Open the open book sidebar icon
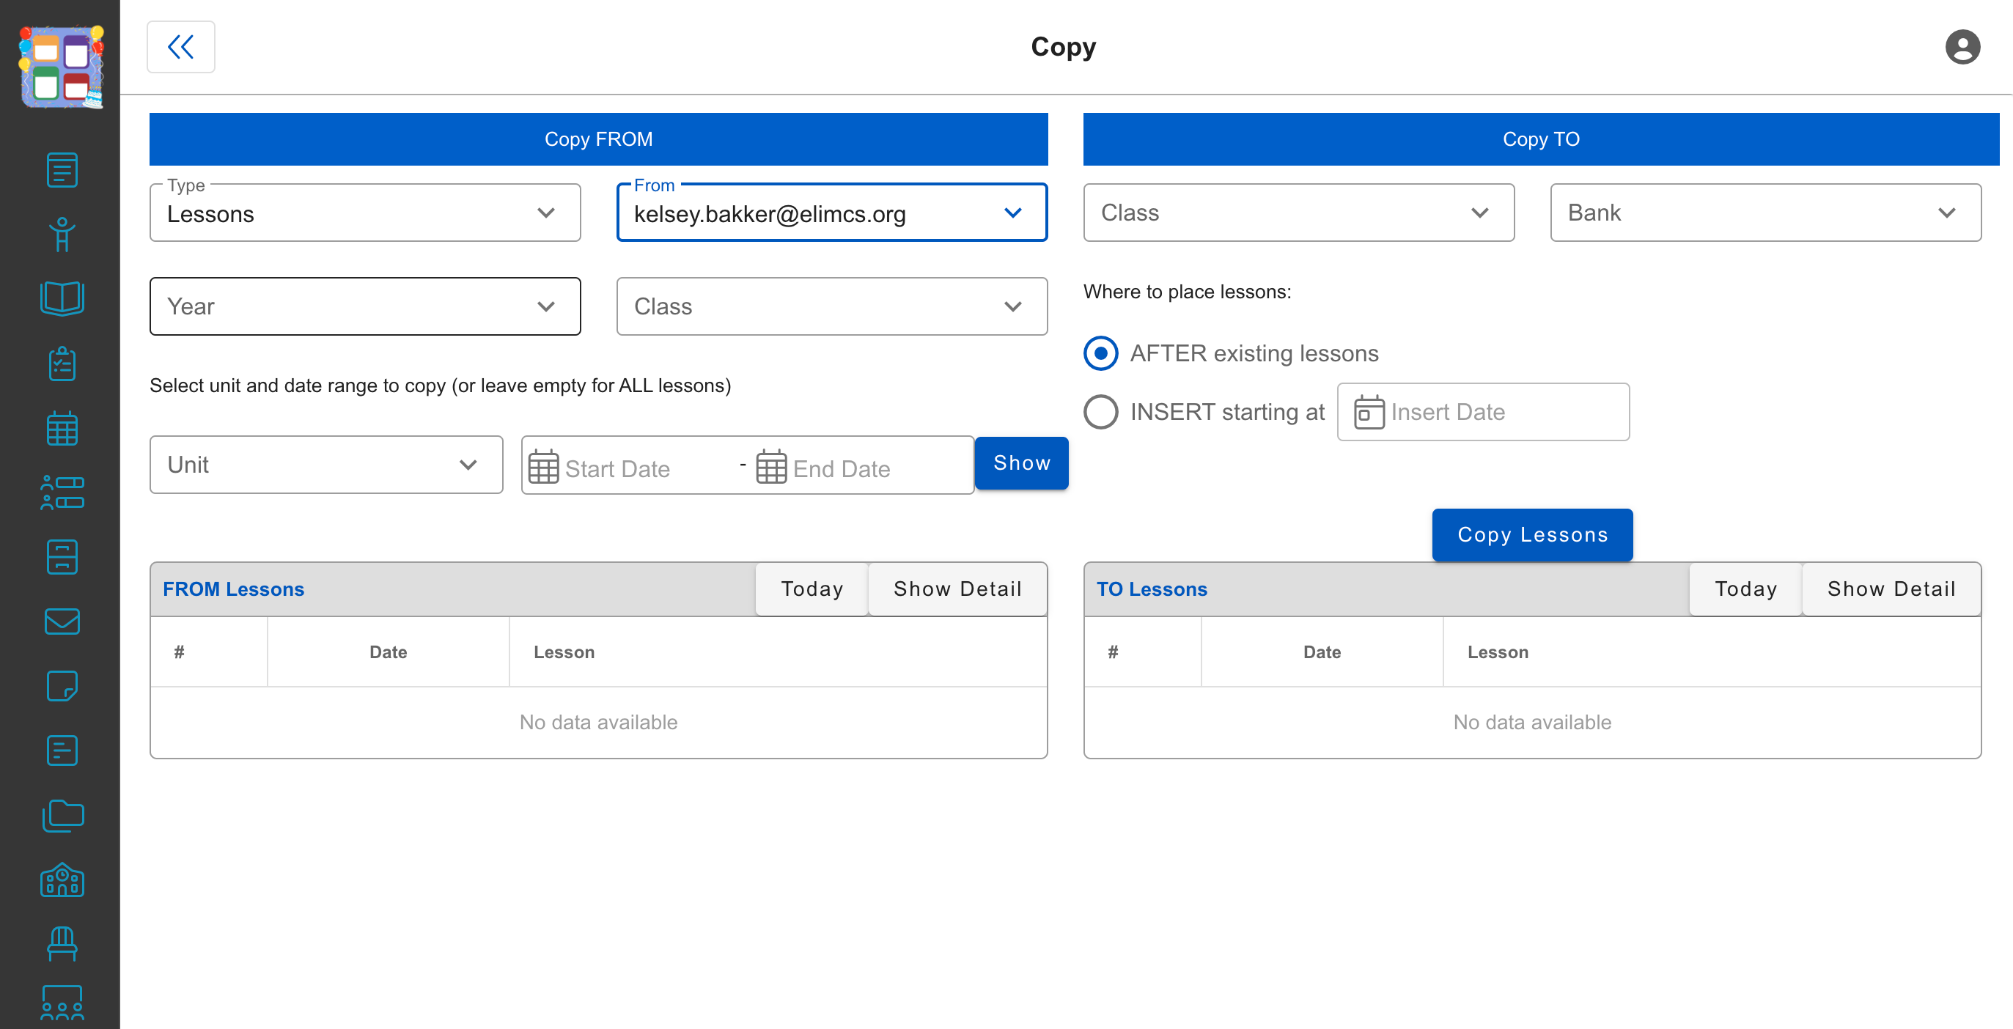The image size is (2013, 1029). click(x=62, y=298)
